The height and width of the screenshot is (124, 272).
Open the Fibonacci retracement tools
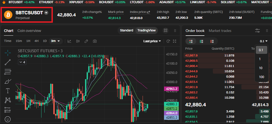[8, 71]
